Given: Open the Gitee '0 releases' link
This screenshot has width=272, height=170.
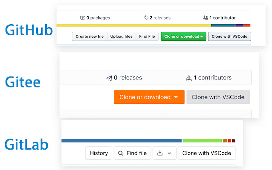Looking at the screenshot, I should click(124, 78).
